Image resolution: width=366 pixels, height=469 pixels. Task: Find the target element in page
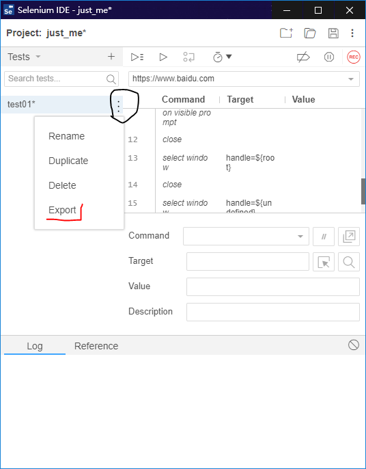point(349,262)
